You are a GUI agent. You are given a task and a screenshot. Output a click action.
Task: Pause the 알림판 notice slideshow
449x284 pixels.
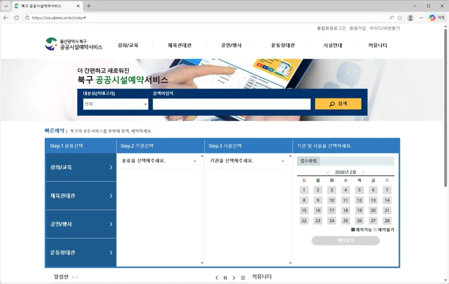tap(225, 277)
